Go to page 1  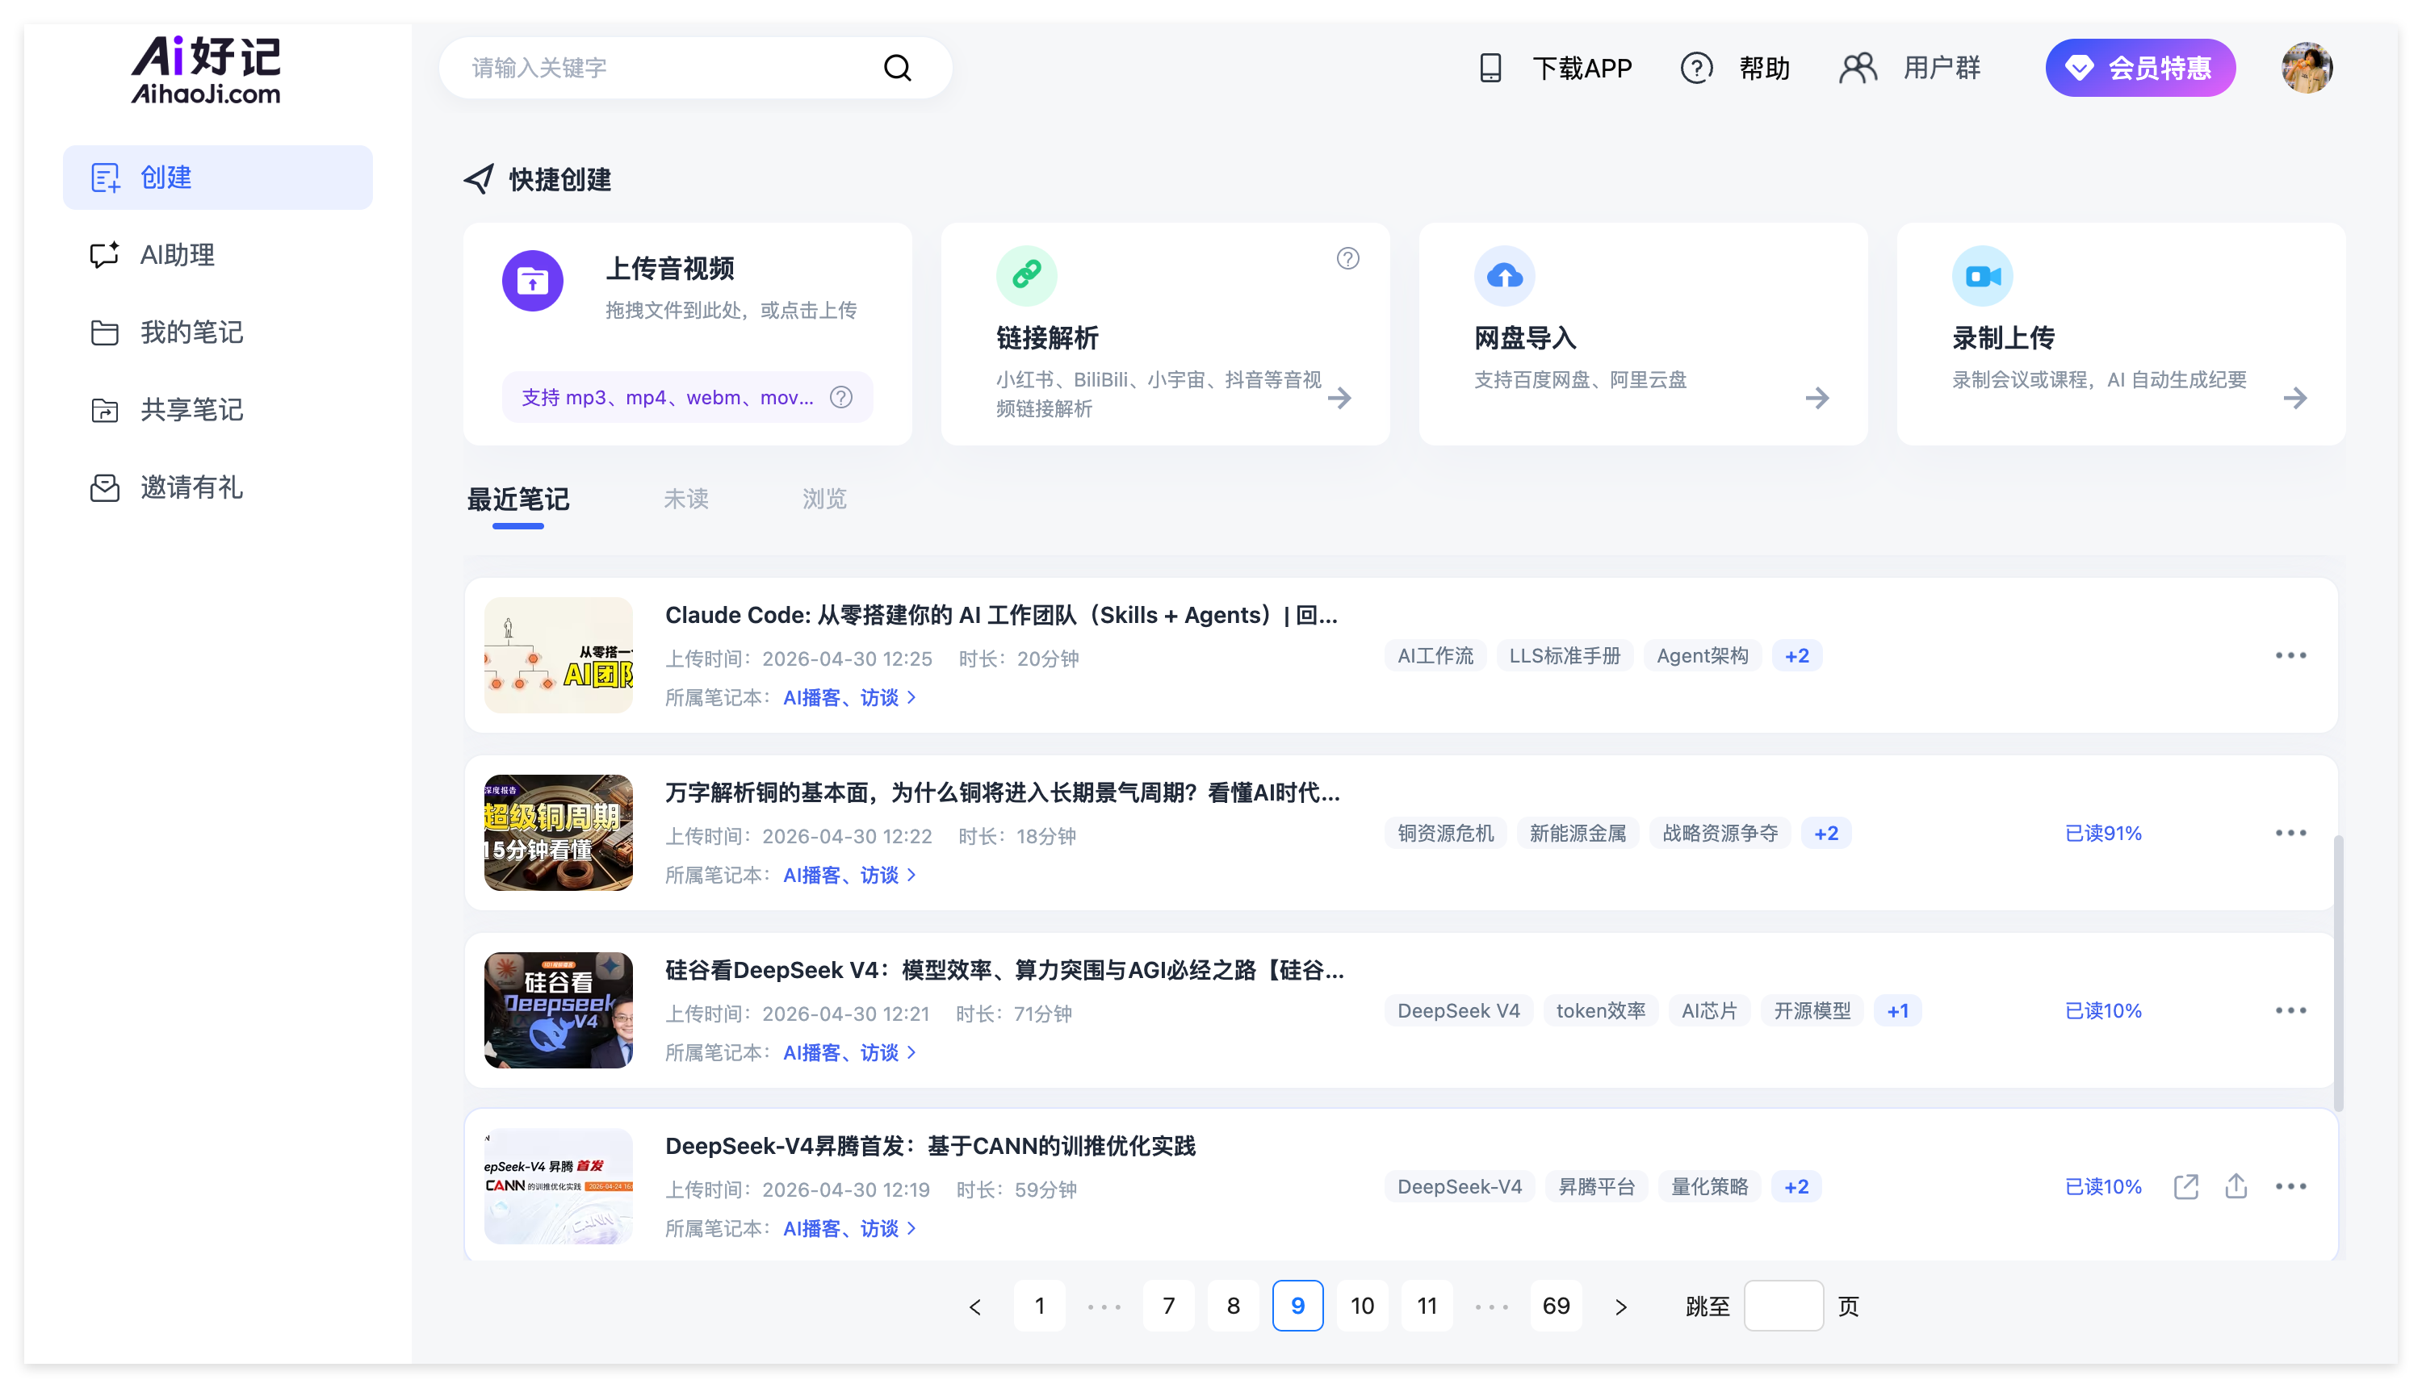point(1039,1306)
